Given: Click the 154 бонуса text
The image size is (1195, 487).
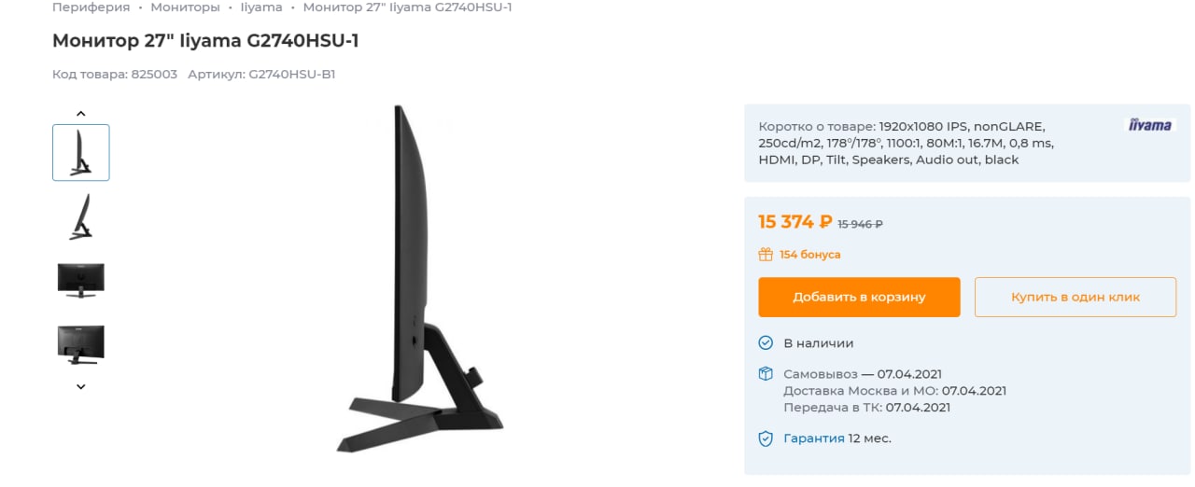Looking at the screenshot, I should (810, 254).
